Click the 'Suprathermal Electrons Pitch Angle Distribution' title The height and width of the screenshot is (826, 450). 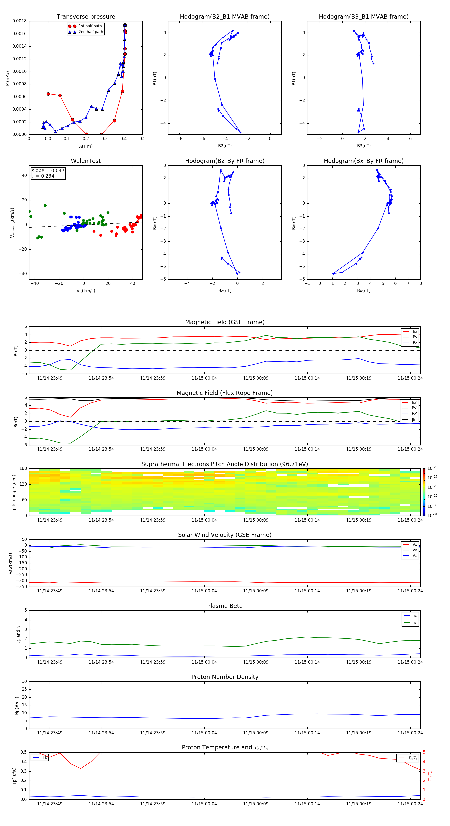[225, 464]
